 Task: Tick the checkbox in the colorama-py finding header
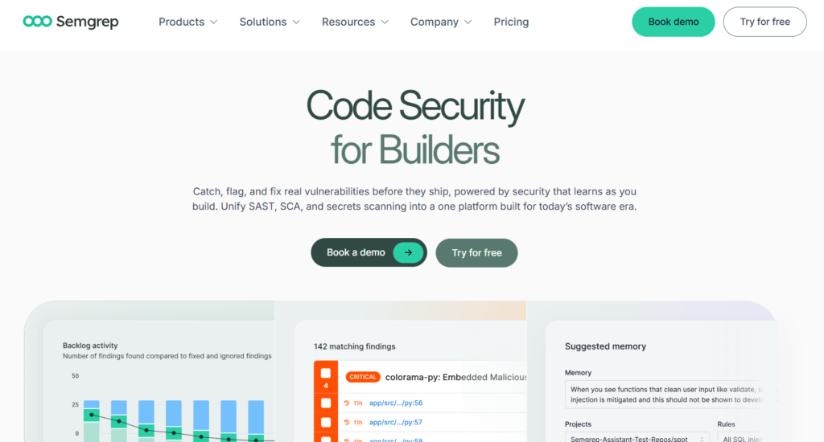pyautogui.click(x=326, y=374)
